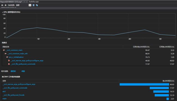
Task: Click arrow icon beside __scrt_common_main_seh
Action: (x=6, y=54)
